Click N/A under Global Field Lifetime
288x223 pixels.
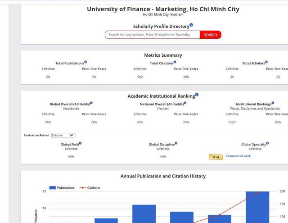pos(71,157)
